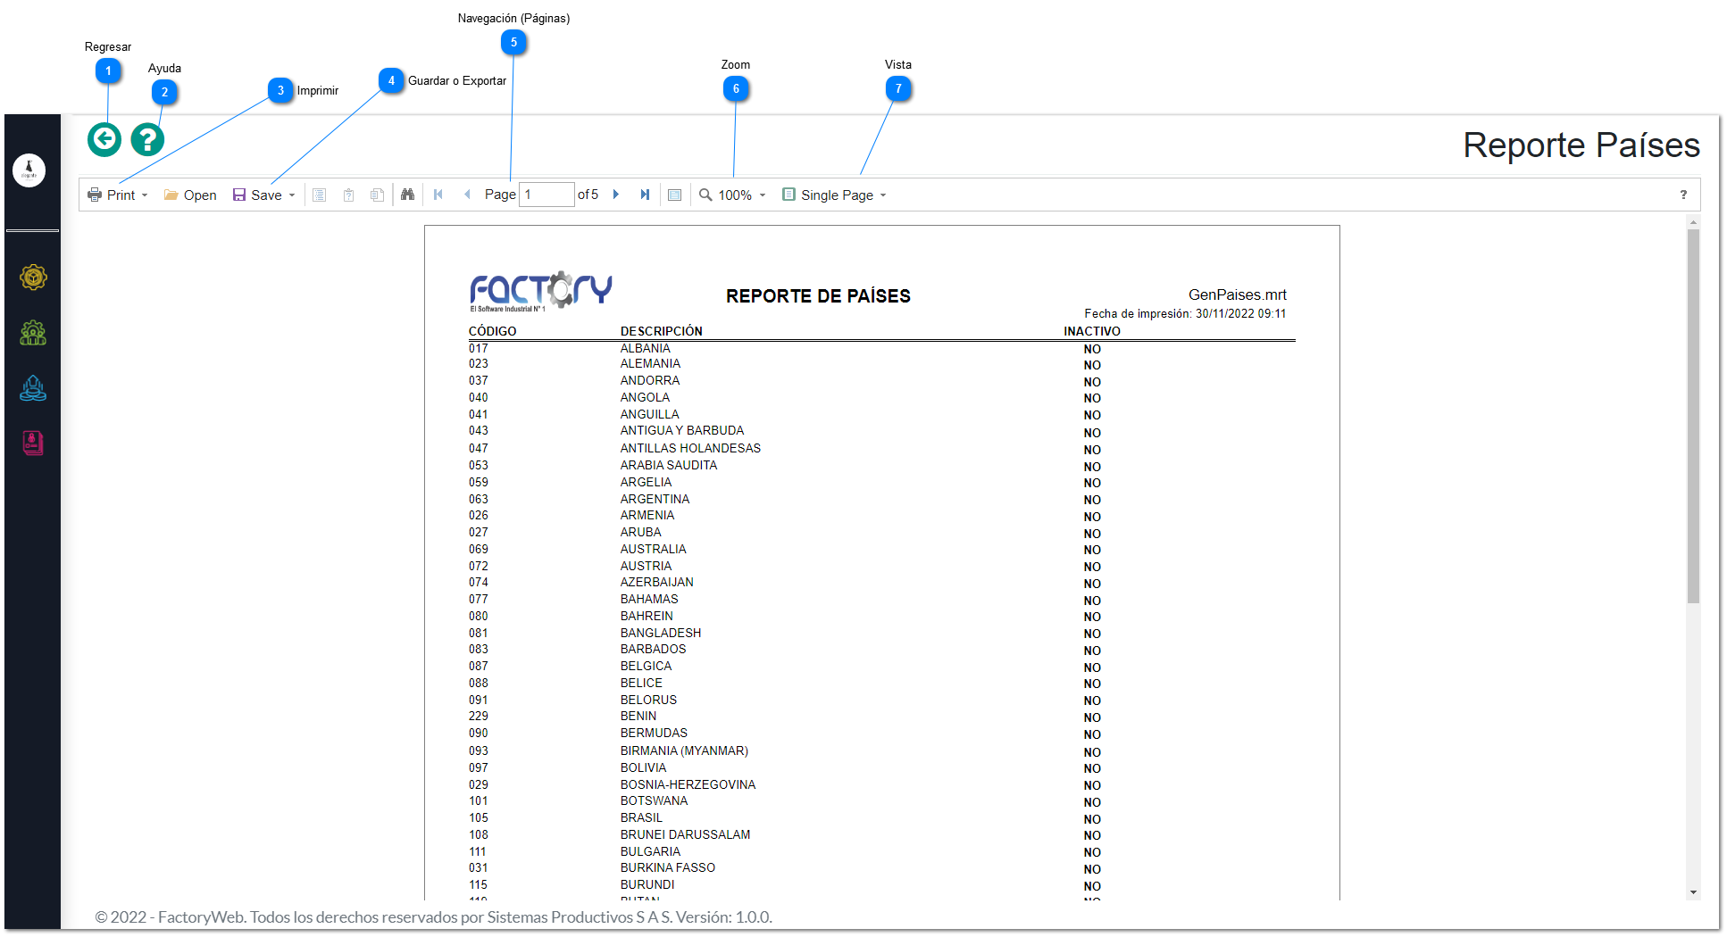This screenshot has width=1727, height=937.
Task: Click the GenPaises.mrt file name text
Action: [x=1237, y=294]
